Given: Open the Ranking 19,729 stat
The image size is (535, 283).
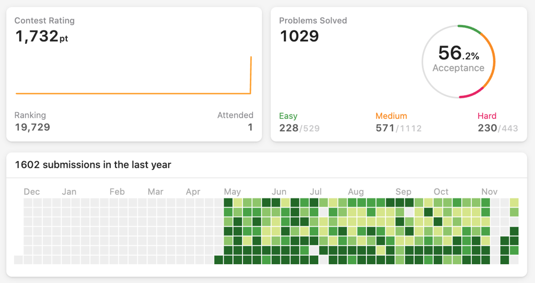Looking at the screenshot, I should click(32, 121).
